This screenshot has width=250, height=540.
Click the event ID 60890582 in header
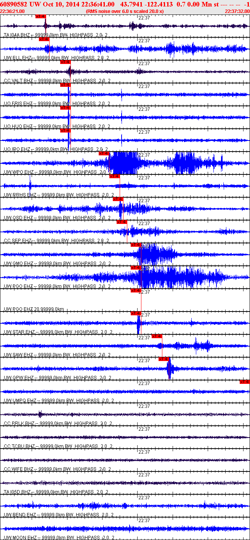click(14, 4)
